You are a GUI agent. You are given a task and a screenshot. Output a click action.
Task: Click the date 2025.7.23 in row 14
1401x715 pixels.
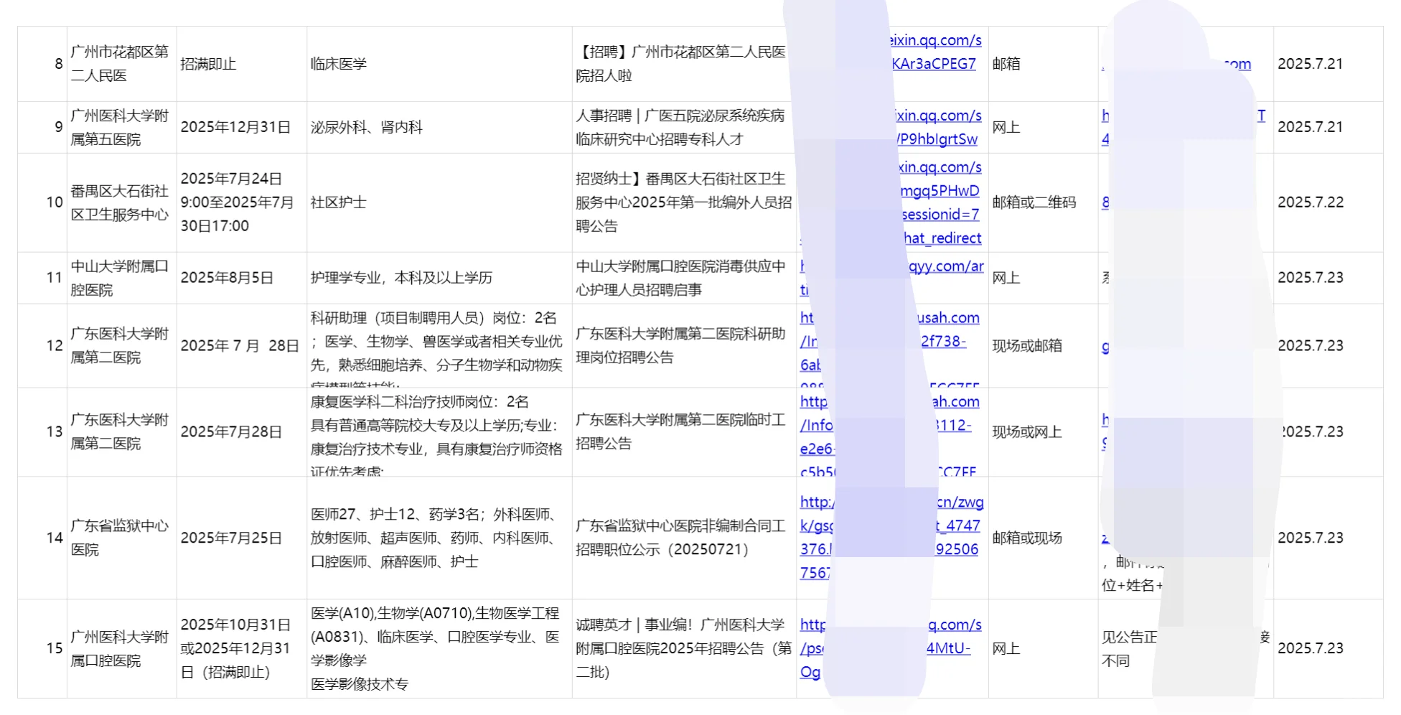[1310, 538]
